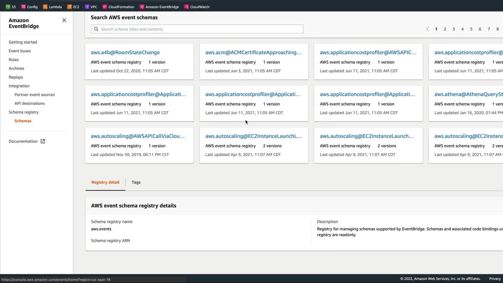Open the EC2 service shortcut icon

click(69, 7)
